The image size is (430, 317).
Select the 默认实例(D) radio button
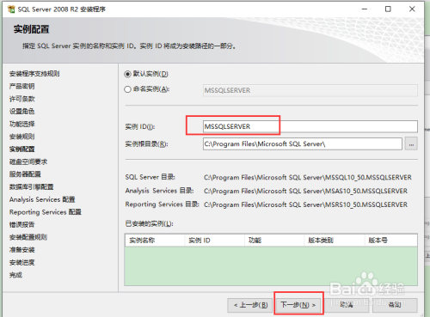pos(127,74)
